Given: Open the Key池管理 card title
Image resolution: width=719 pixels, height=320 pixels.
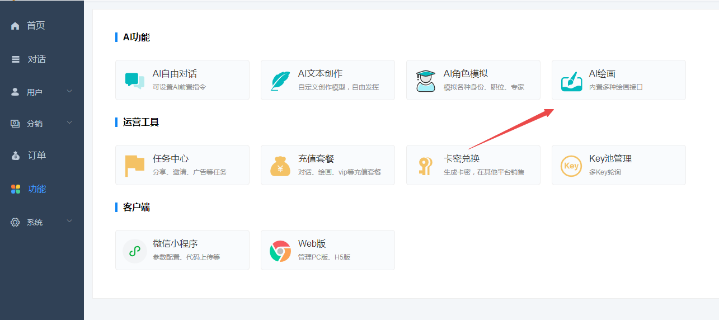Looking at the screenshot, I should point(610,159).
